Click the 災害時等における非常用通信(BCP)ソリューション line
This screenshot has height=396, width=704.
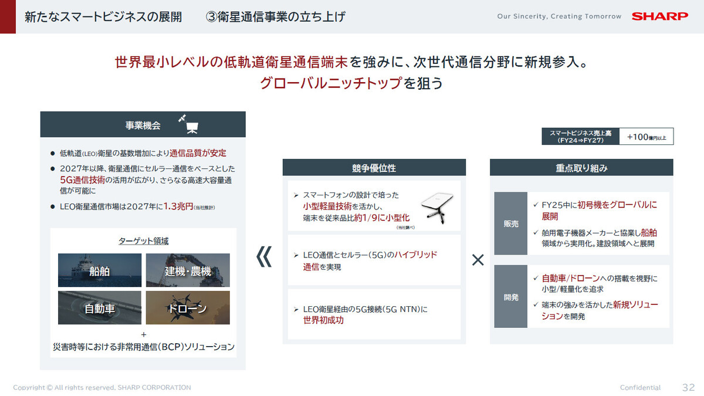point(144,347)
